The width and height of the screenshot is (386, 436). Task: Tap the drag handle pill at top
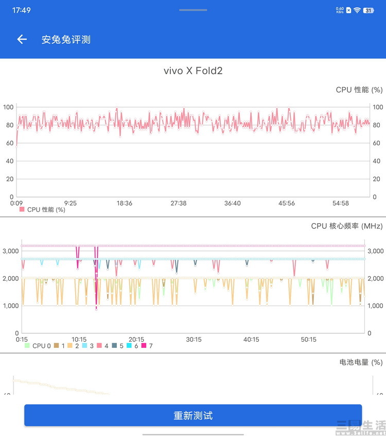[193, 10]
